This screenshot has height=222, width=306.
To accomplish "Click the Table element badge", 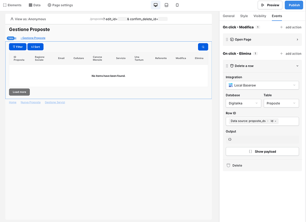I will (x=11, y=38).
